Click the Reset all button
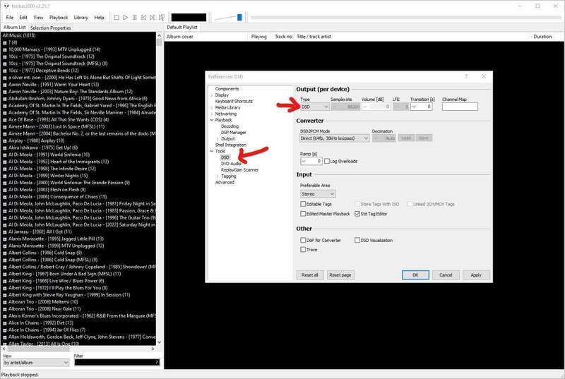 310,275
